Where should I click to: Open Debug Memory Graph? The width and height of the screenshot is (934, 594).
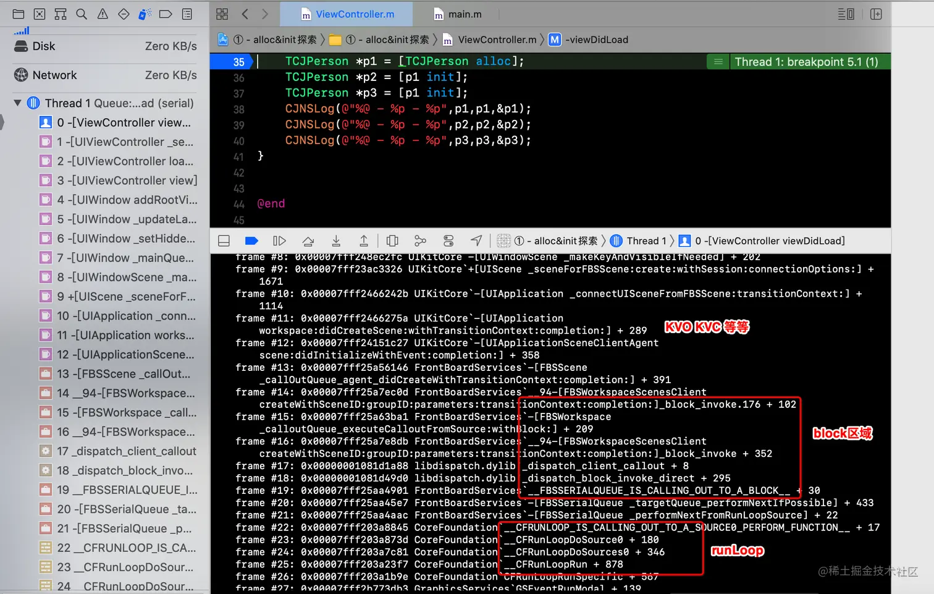pos(420,241)
